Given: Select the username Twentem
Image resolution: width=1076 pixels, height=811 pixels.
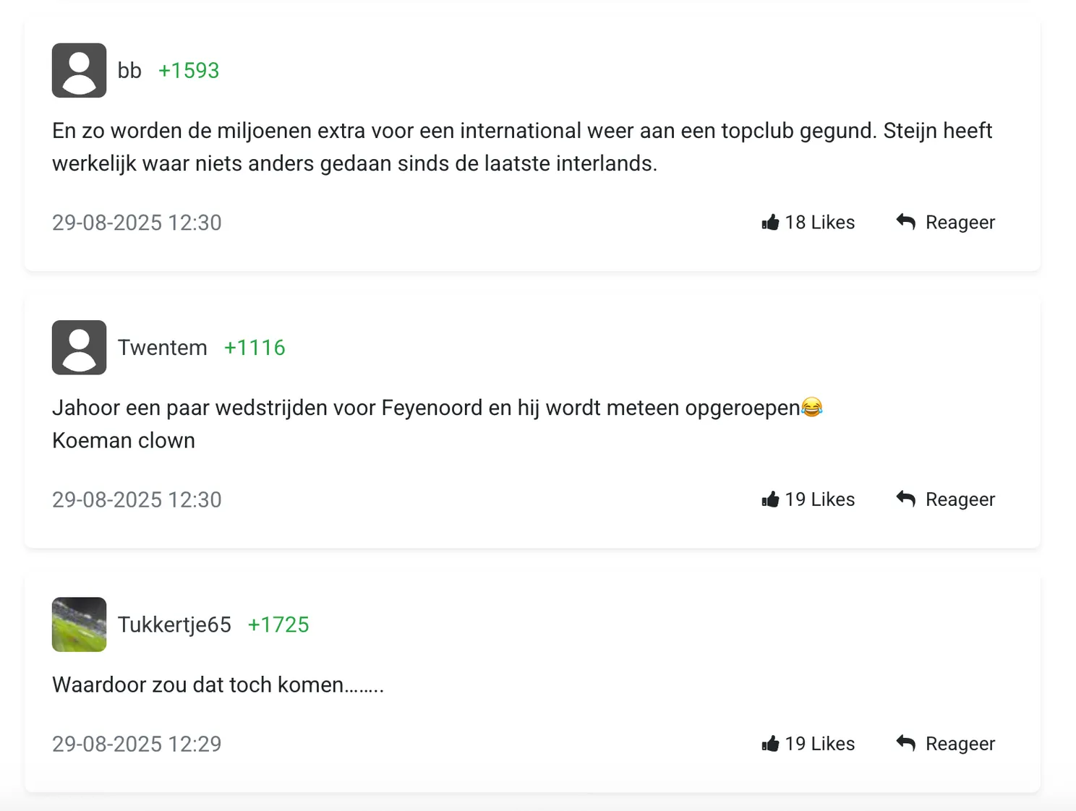Looking at the screenshot, I should [163, 347].
